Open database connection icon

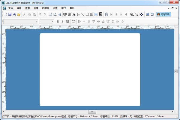click(106, 14)
